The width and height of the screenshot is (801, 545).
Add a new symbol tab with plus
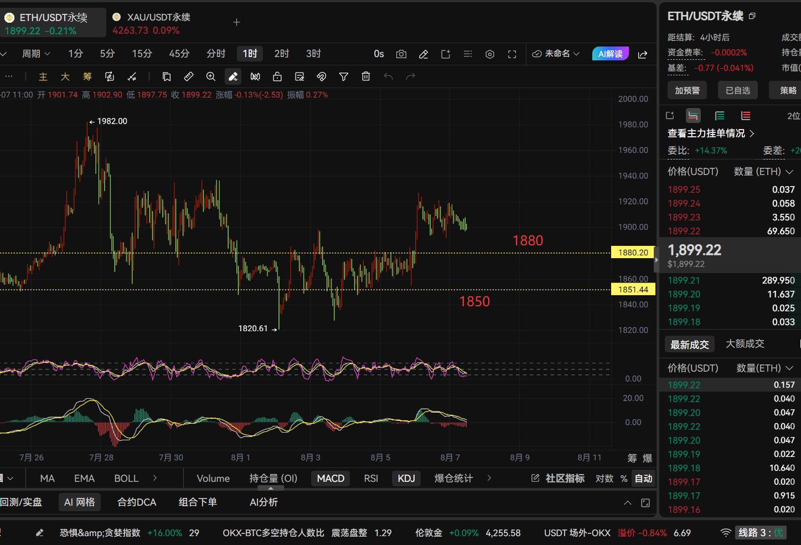(236, 22)
